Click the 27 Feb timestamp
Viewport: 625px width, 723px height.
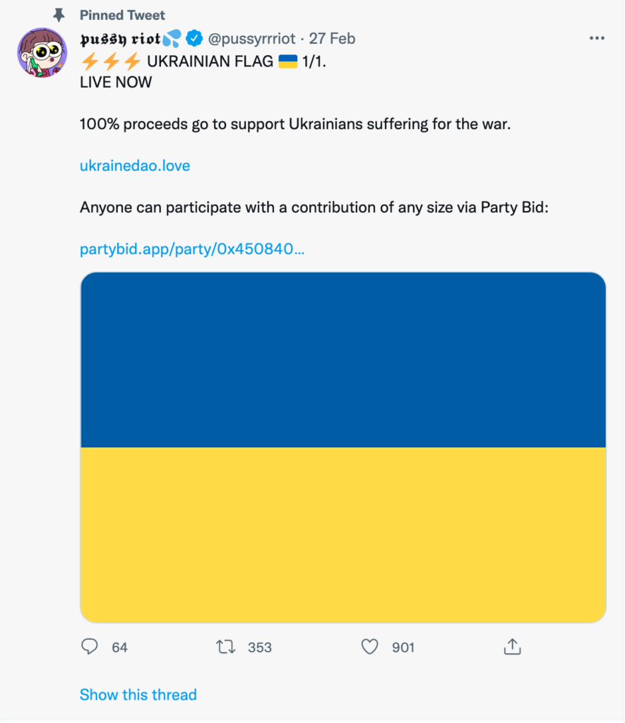click(x=332, y=39)
